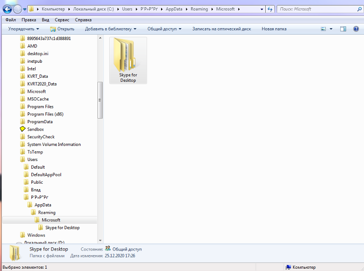Click tree scrollbar up arrow
The width and height of the screenshot is (364, 271).
(100, 38)
